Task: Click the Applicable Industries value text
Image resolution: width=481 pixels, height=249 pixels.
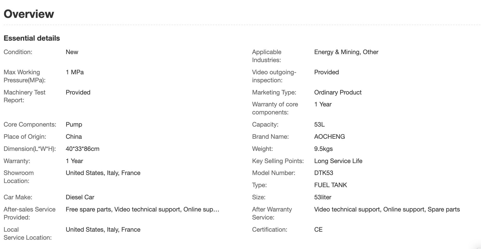Action: click(346, 52)
